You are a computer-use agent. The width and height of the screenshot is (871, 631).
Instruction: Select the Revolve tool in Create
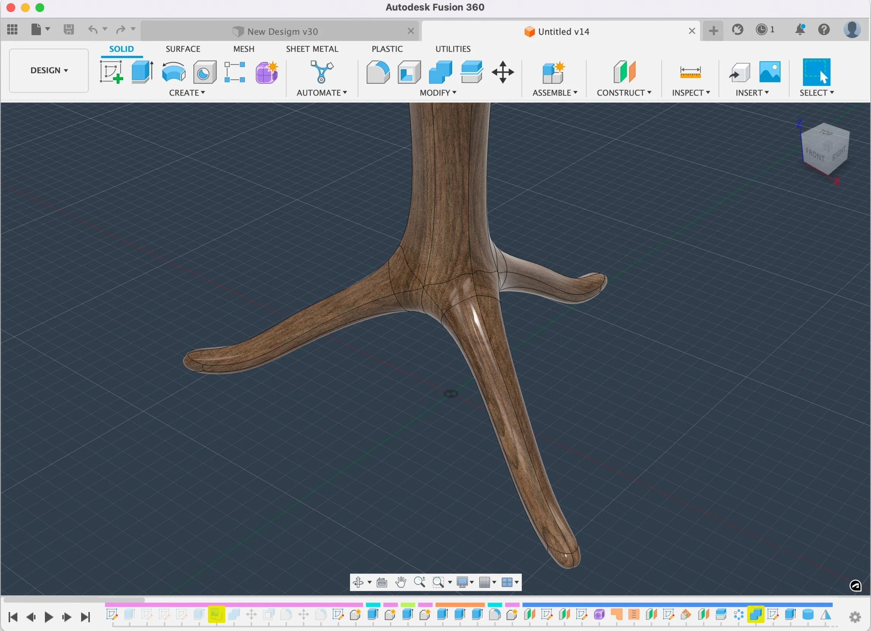click(x=173, y=72)
